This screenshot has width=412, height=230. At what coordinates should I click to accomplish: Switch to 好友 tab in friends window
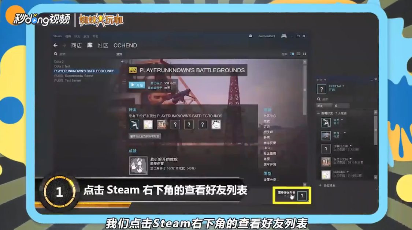click(x=324, y=106)
